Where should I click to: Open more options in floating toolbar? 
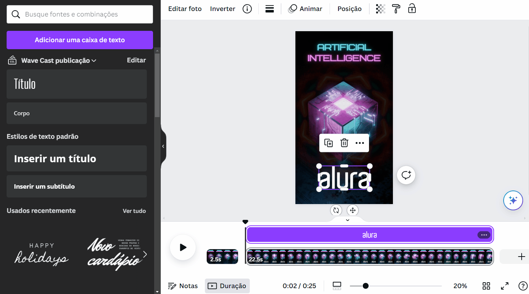360,143
